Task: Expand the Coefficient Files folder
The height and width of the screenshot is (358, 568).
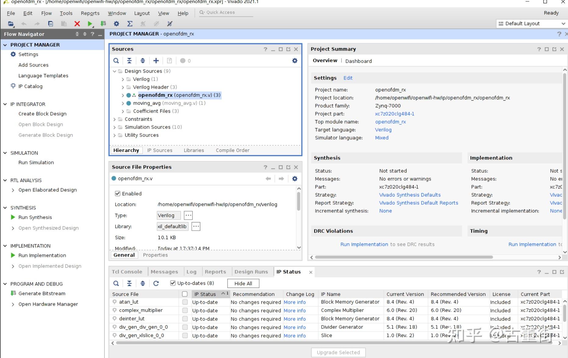Action: (123, 111)
